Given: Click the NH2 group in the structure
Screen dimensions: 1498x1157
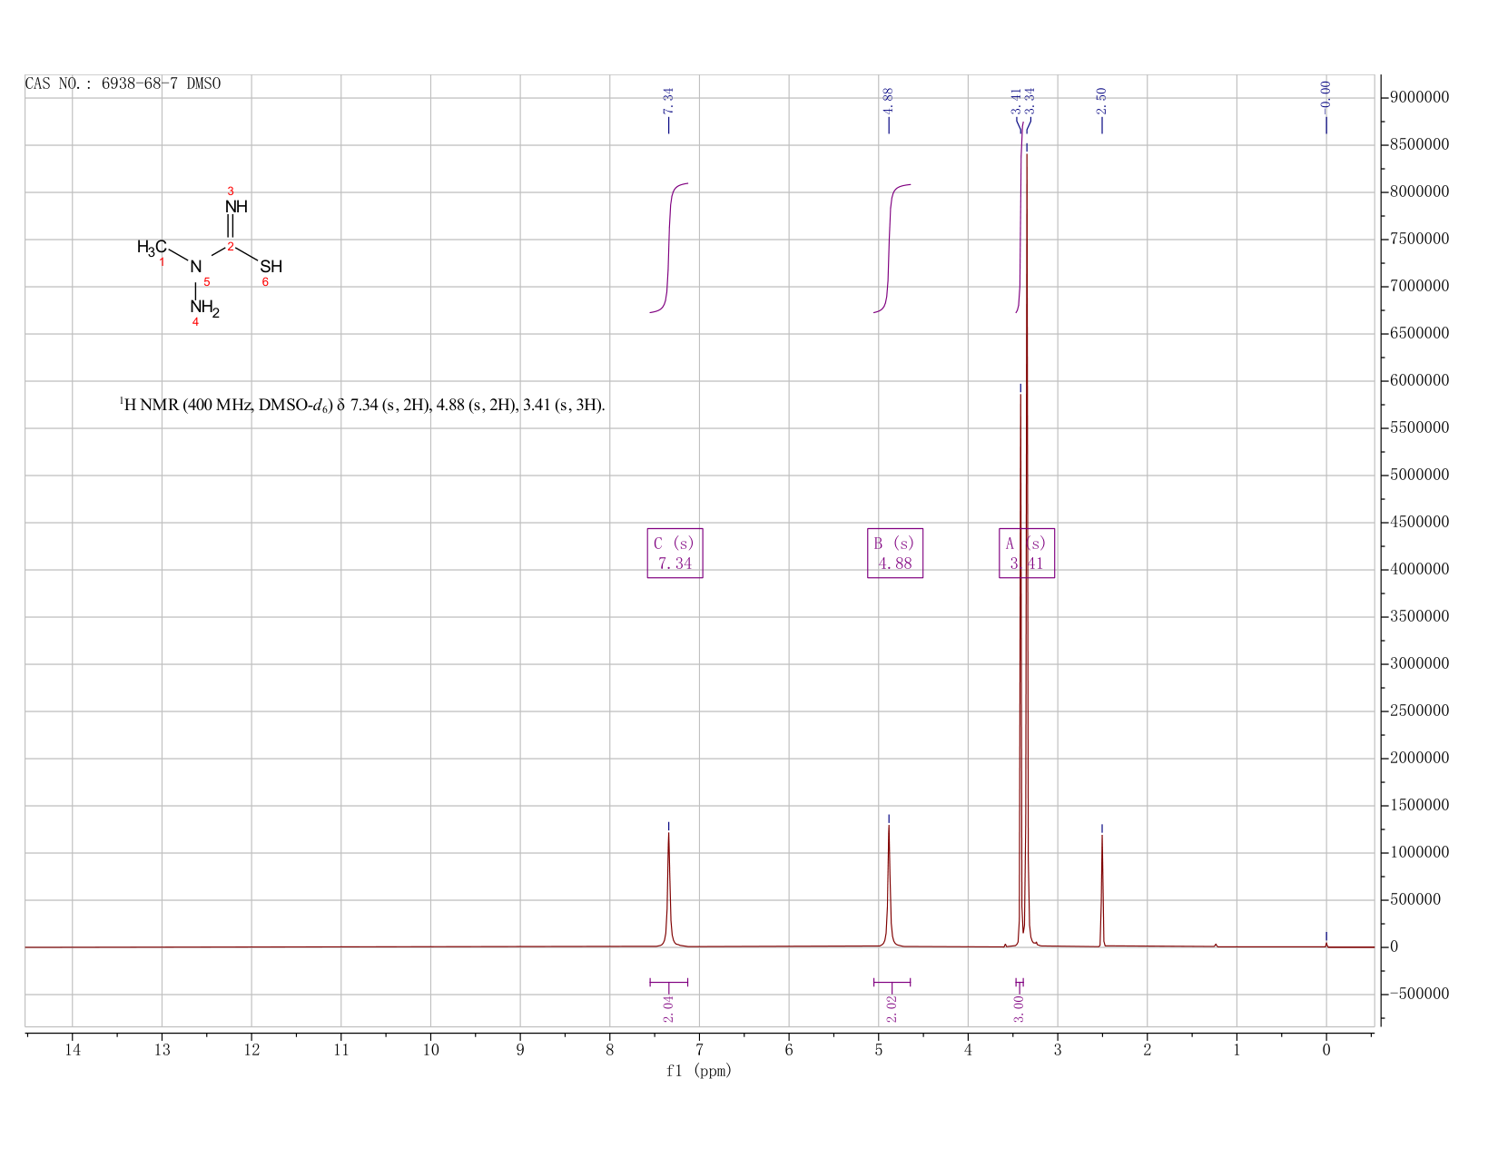Looking at the screenshot, I should click(x=204, y=309).
